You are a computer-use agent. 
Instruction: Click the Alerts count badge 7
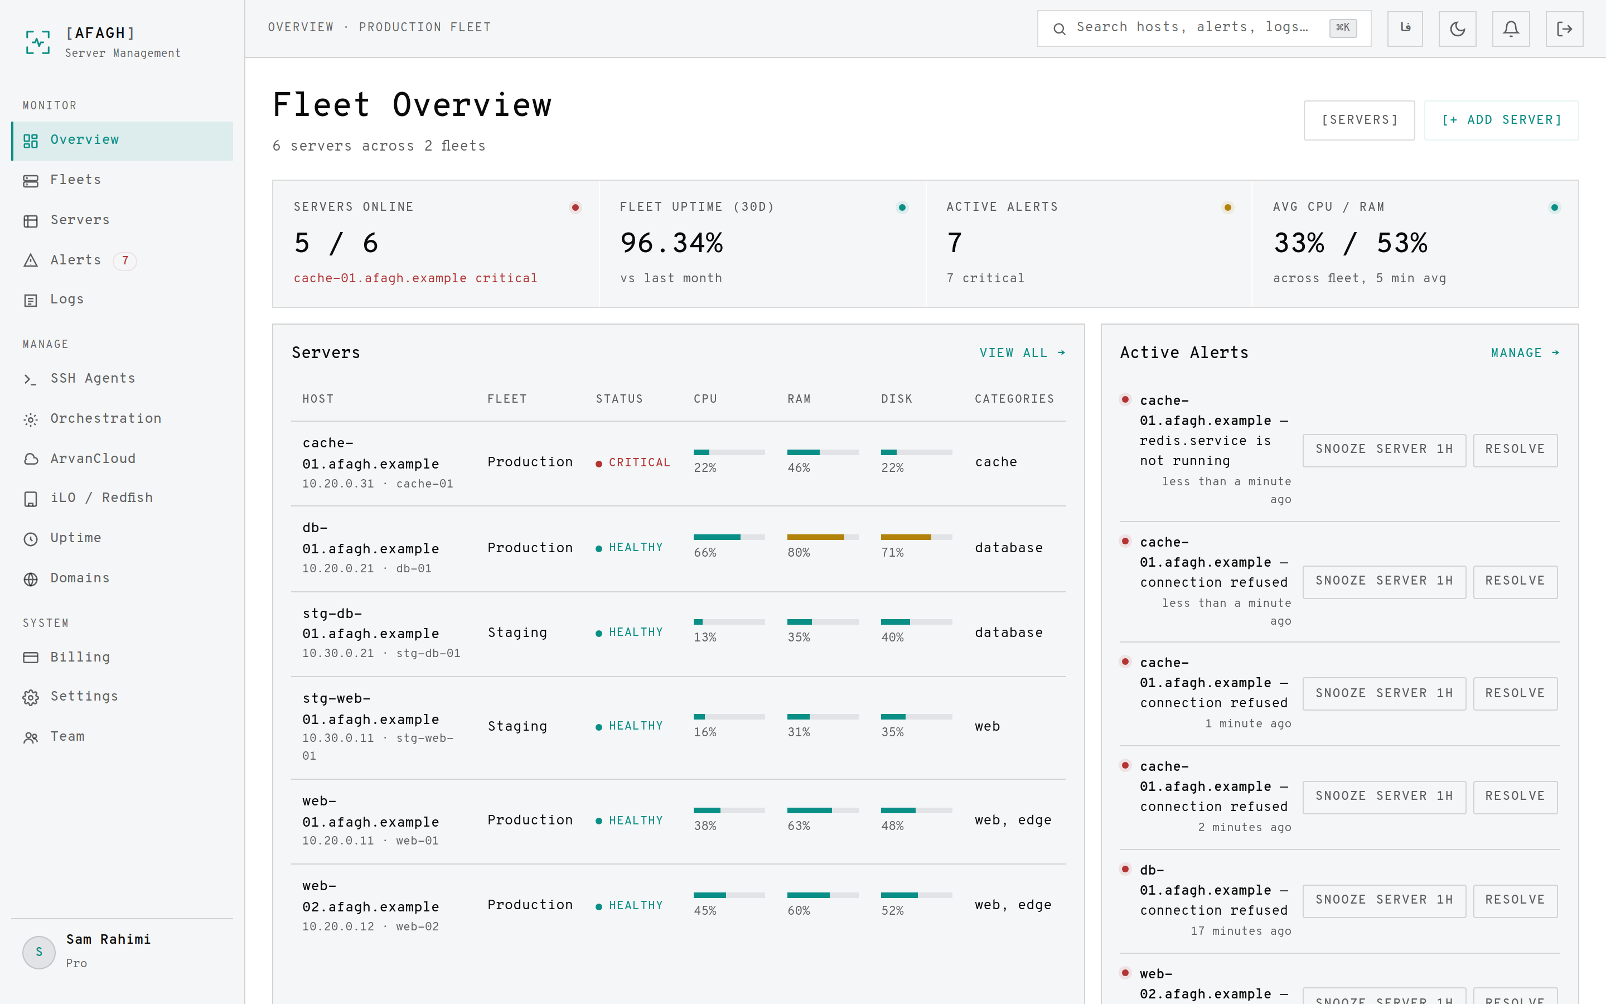click(x=125, y=260)
